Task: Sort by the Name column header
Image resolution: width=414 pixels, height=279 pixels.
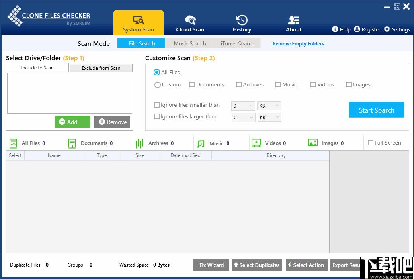Action: coord(54,155)
